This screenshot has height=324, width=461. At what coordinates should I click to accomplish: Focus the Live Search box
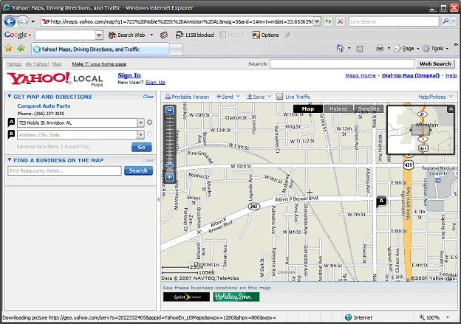click(x=394, y=21)
